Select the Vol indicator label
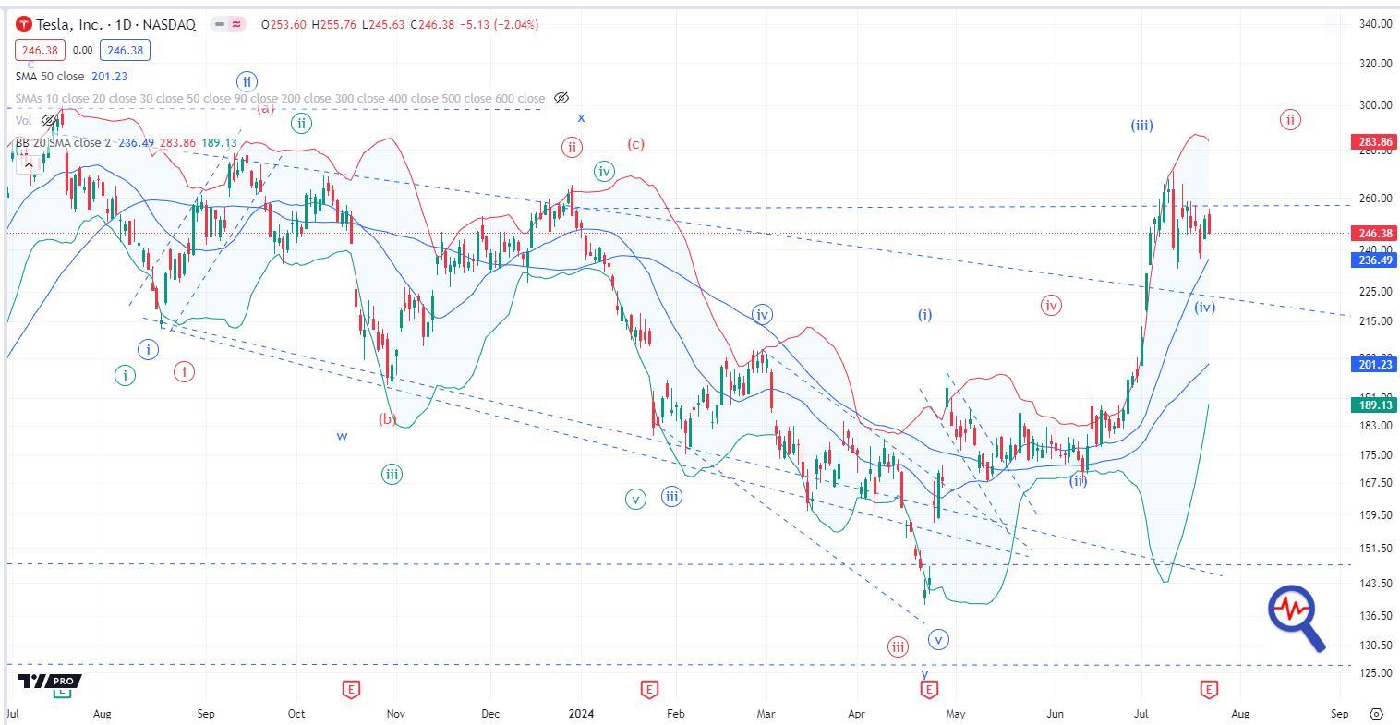 [23, 121]
